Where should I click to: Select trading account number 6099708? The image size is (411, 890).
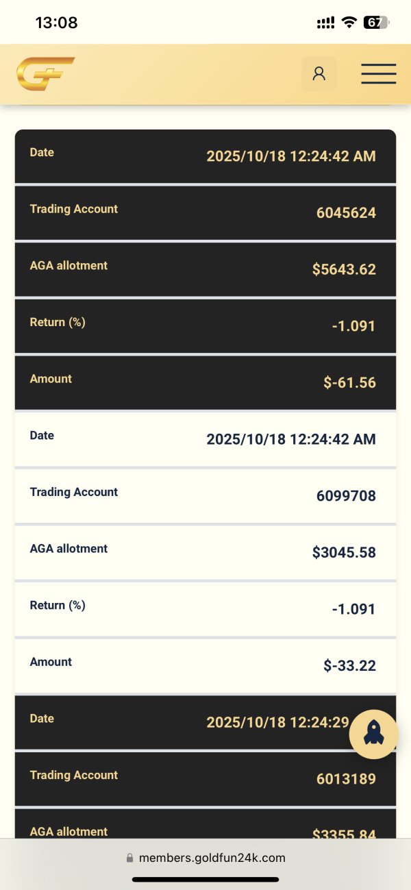point(346,496)
